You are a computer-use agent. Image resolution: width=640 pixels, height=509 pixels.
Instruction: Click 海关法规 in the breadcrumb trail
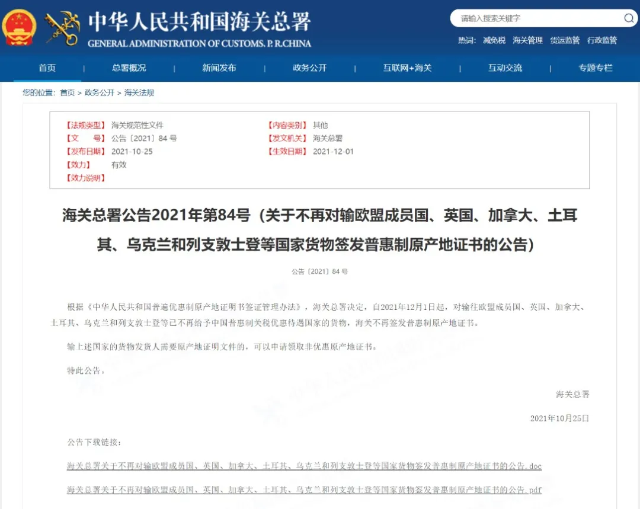tap(139, 92)
